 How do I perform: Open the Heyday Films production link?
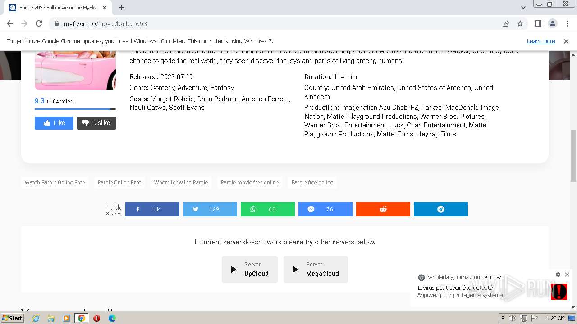pos(436,134)
